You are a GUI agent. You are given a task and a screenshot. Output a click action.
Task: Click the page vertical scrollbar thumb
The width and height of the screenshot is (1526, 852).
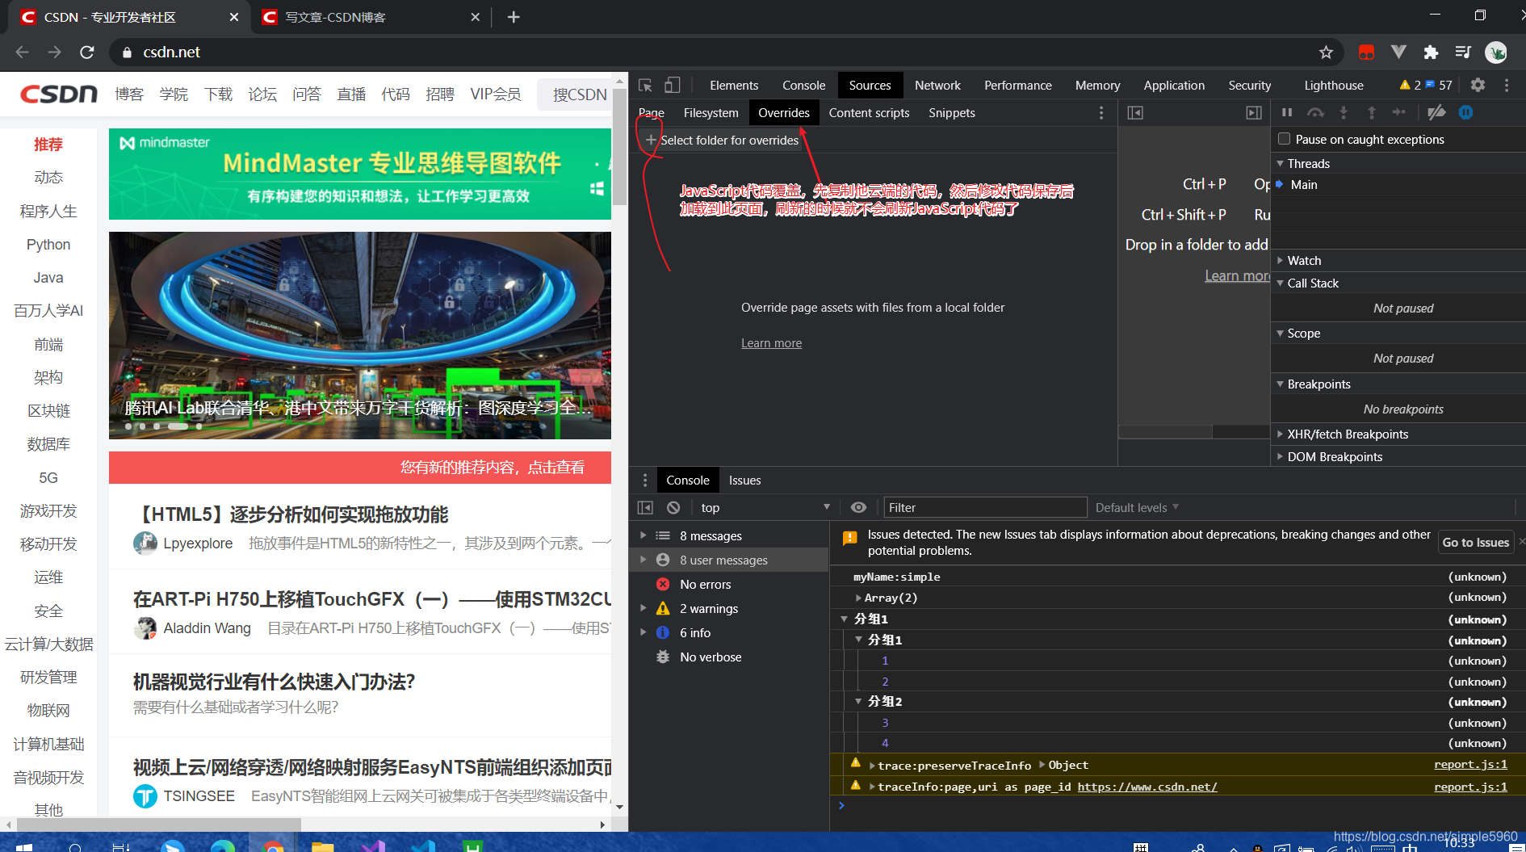pyautogui.click(x=619, y=147)
